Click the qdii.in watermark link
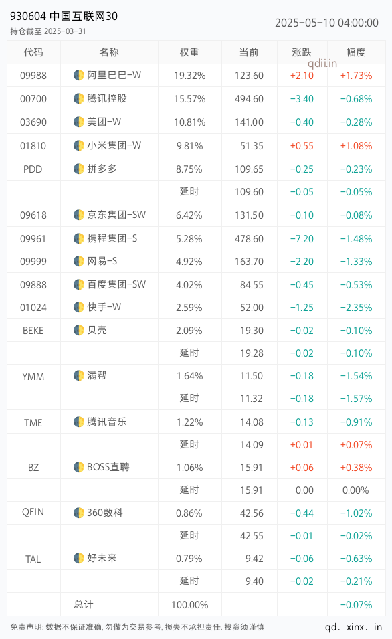392x639 pixels. click(x=322, y=63)
